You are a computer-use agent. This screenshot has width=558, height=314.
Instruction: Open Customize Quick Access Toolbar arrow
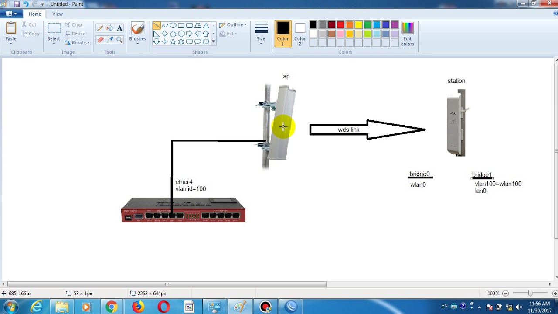coord(43,4)
